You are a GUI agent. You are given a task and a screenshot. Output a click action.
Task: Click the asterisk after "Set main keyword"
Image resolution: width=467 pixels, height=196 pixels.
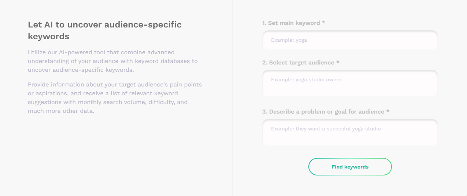pos(323,23)
